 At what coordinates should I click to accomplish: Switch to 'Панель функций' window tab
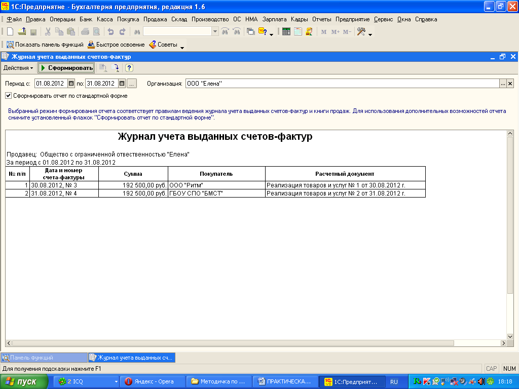click(44, 358)
